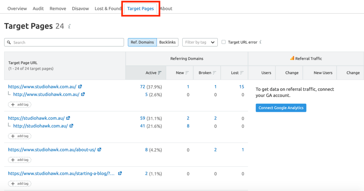Open the https://studiohawk.com.au/ link

point(36,118)
